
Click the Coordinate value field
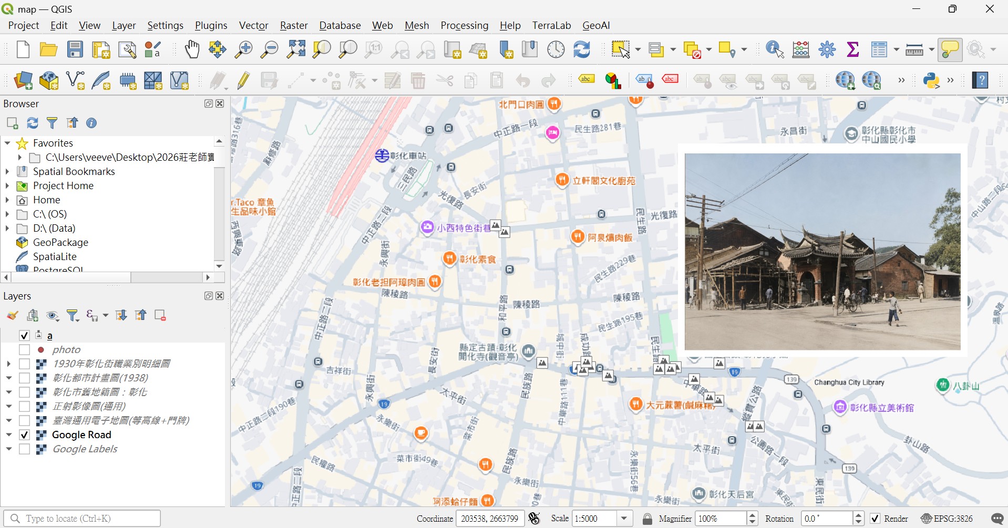490,519
